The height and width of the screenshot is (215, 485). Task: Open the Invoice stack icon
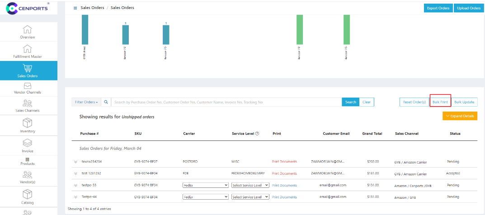pyautogui.click(x=28, y=142)
